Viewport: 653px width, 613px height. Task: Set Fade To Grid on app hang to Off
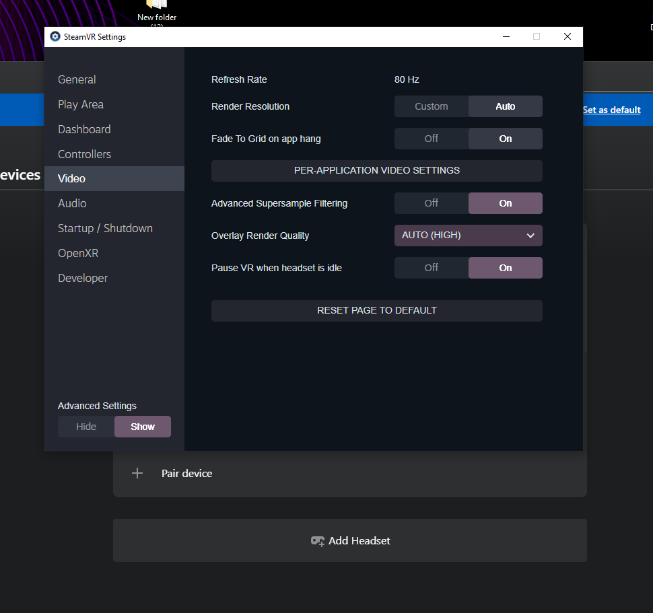coord(431,139)
